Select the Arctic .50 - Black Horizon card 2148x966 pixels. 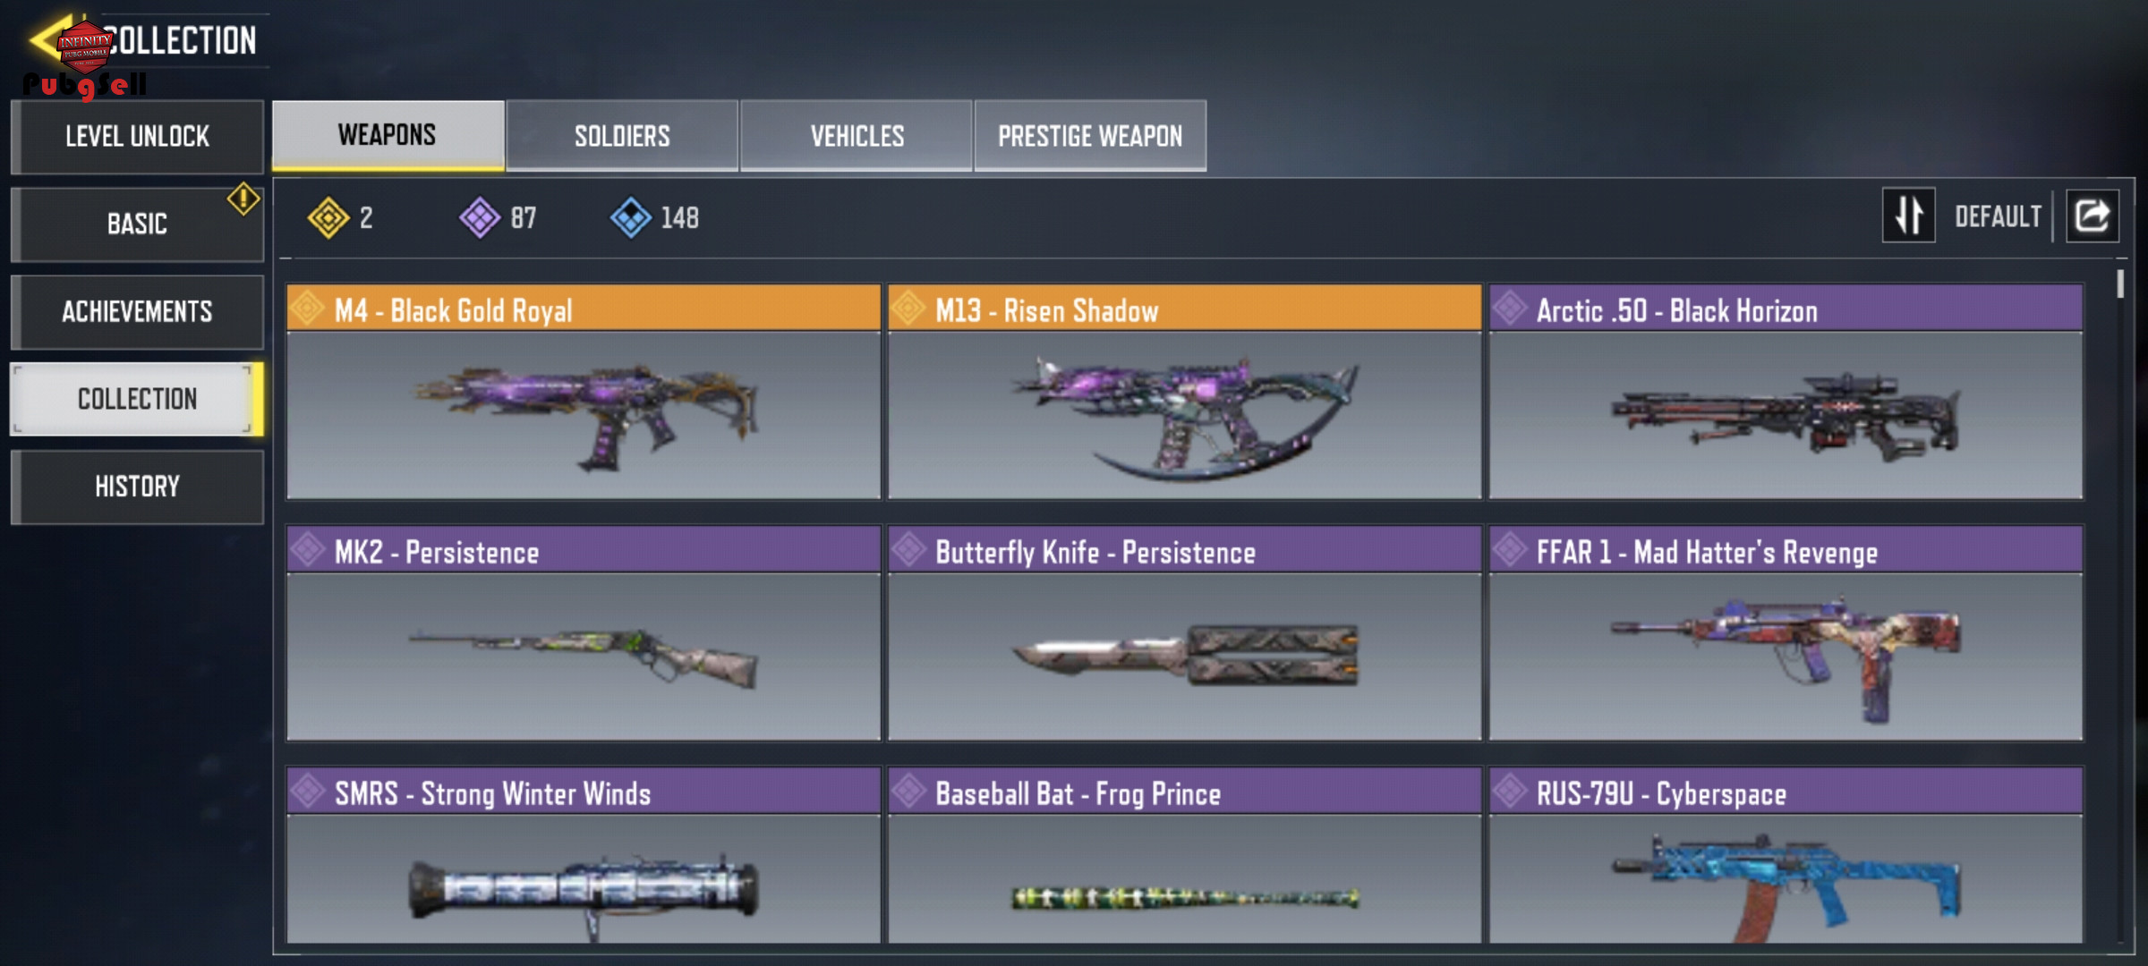pos(1786,392)
